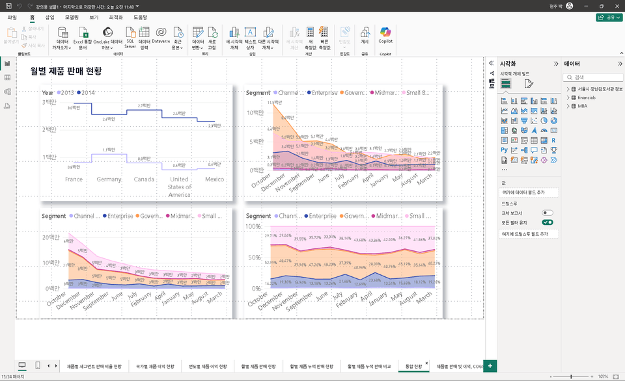Expand the 서울시 장난감도서관 정보 table

tap(568, 89)
